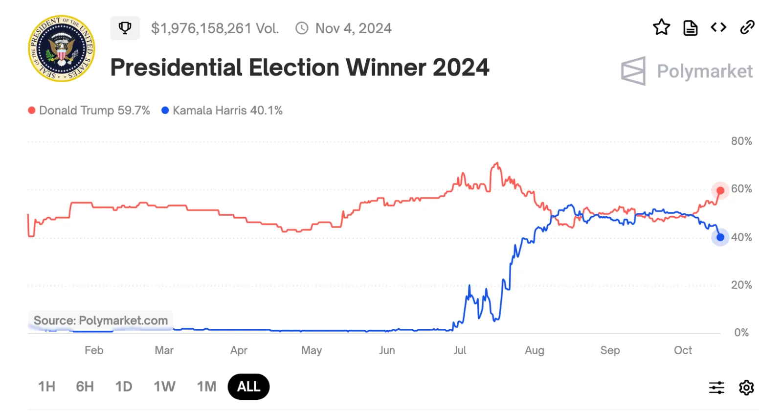The width and height of the screenshot is (782, 411).
Task: Open the Source: Polymarket.com link
Action: coord(100,320)
